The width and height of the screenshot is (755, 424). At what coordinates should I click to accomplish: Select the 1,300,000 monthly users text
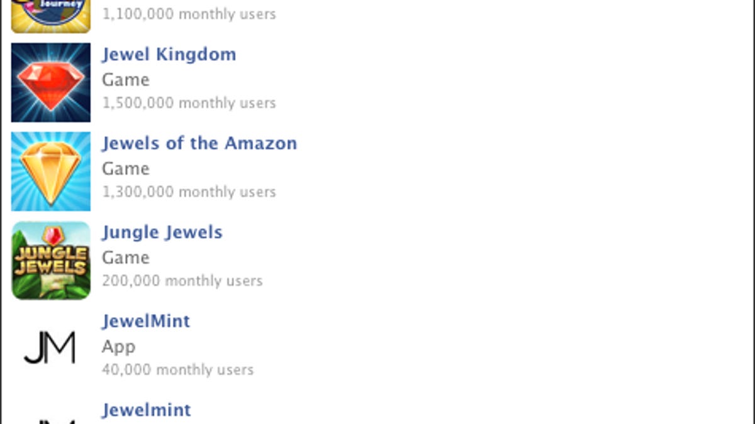coord(189,192)
